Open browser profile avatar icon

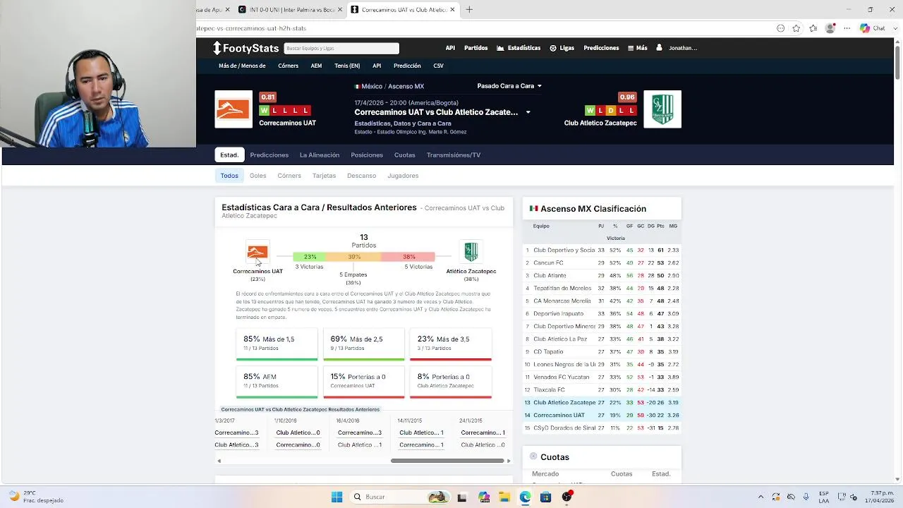[x=830, y=28]
